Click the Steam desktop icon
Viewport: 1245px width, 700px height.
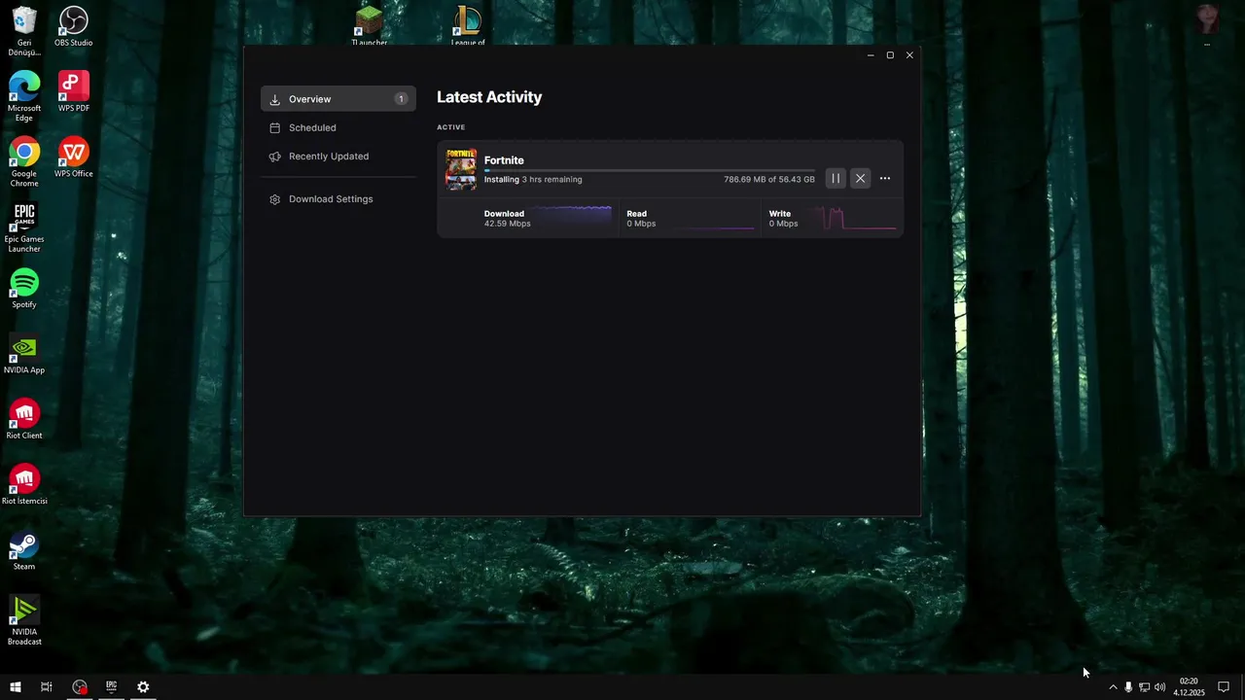pyautogui.click(x=24, y=549)
